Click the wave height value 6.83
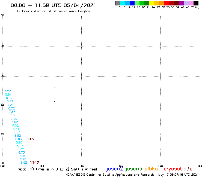 [x=19, y=139]
